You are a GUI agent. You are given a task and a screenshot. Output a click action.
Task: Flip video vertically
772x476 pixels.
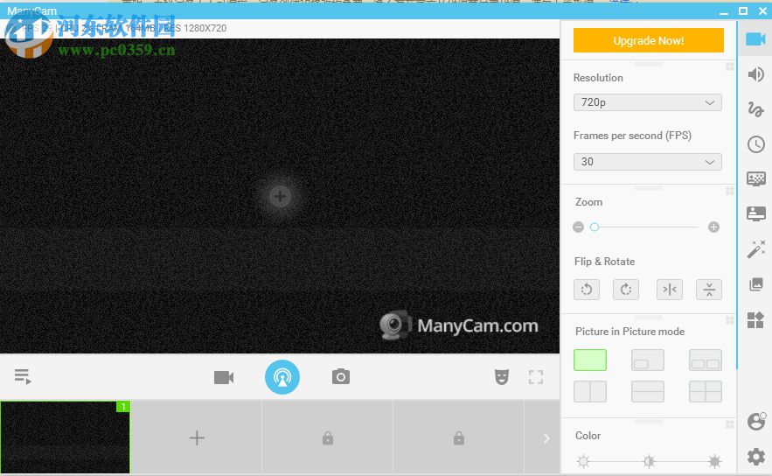coord(709,290)
